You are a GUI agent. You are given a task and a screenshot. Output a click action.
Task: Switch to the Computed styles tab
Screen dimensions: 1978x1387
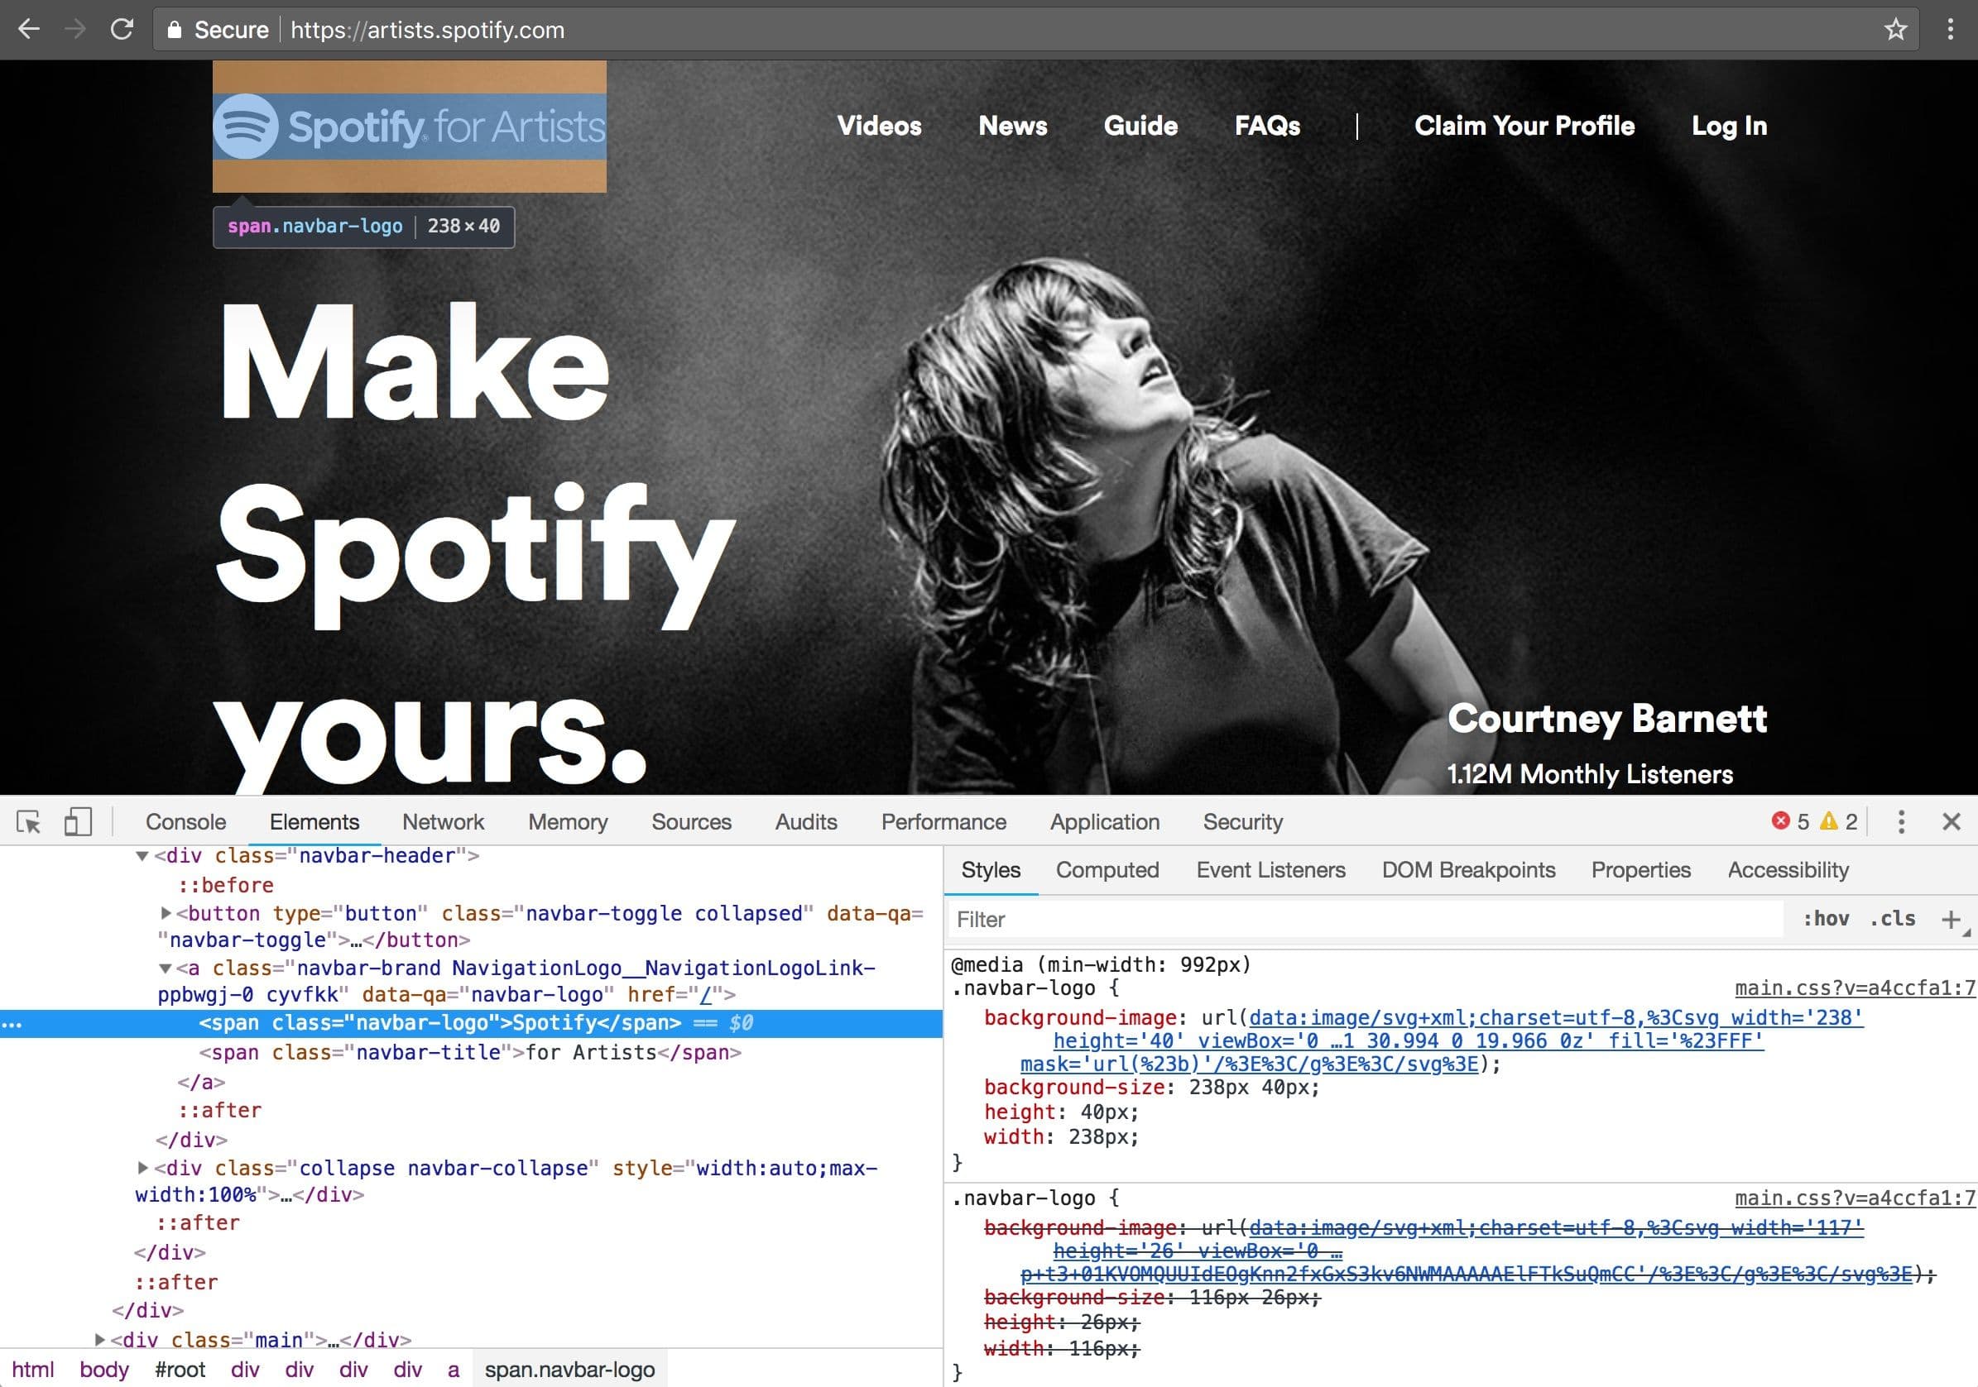pos(1107,869)
